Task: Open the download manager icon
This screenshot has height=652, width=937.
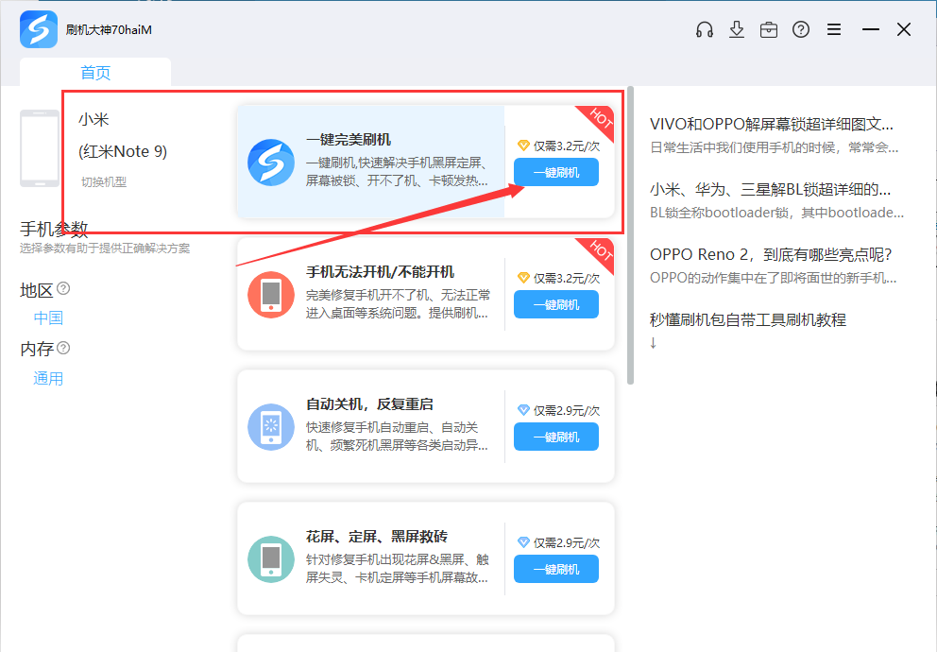Action: tap(737, 29)
